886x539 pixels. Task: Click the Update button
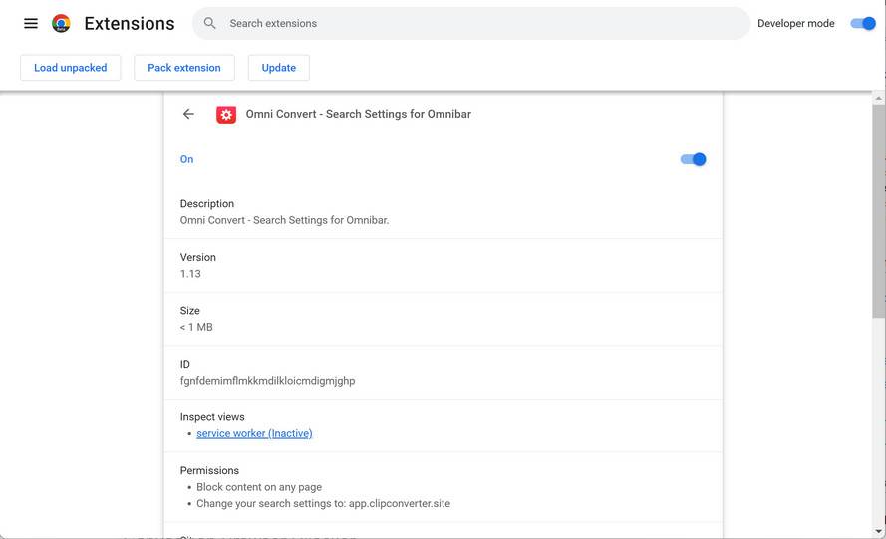click(x=279, y=68)
